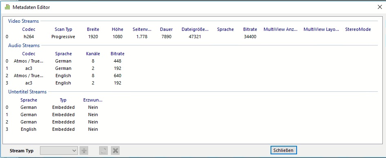Close the Metadaten Editor window
Screen dimensions: 386x158
pos(379,7)
